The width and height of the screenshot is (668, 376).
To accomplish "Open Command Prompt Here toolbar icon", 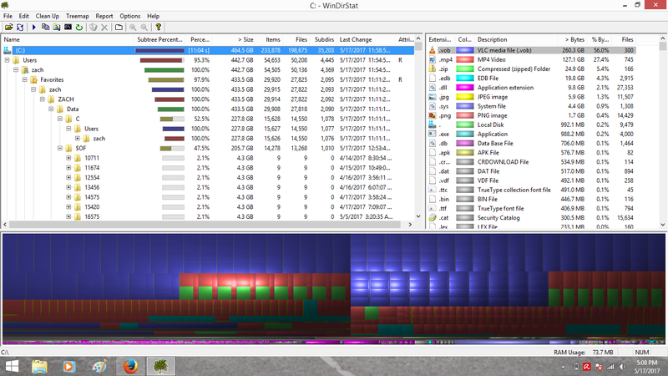I will (68, 28).
